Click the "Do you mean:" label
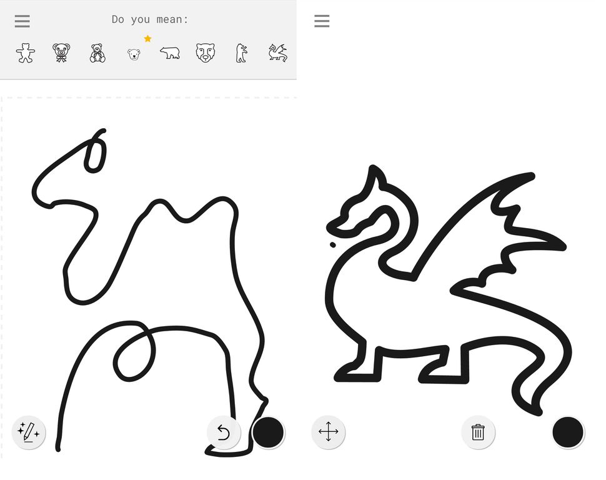This screenshot has width=606, height=480. point(150,19)
